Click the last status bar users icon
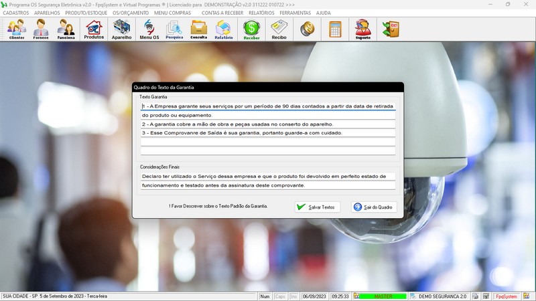 [x=527, y=296]
